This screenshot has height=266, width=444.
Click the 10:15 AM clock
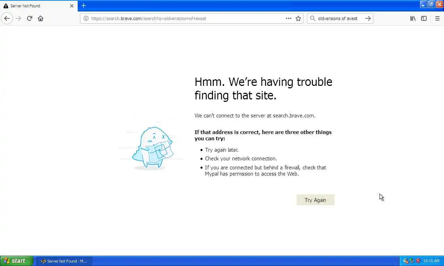(x=432, y=261)
